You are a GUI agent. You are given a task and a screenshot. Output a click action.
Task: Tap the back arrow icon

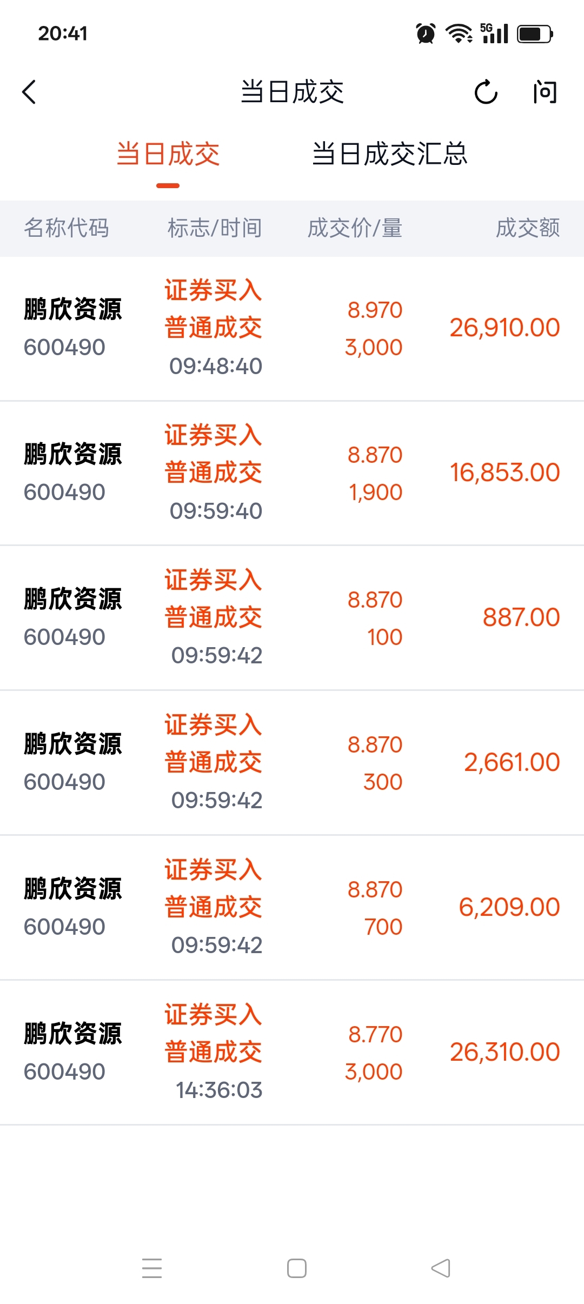(30, 92)
